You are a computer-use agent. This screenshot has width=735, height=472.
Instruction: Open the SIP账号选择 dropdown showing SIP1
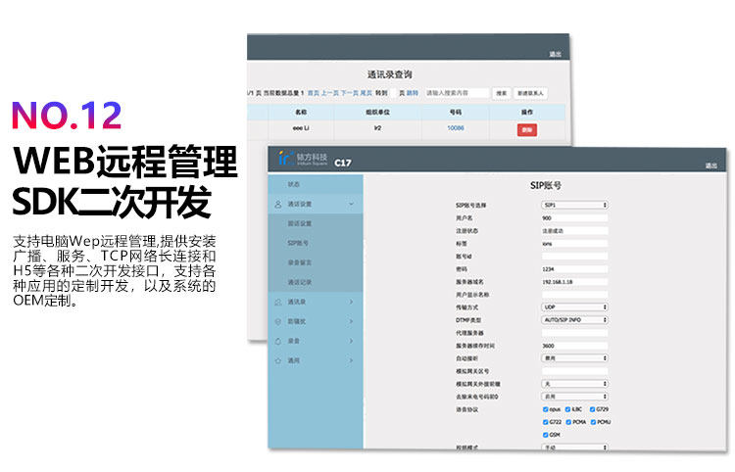(x=574, y=205)
